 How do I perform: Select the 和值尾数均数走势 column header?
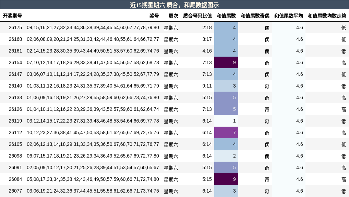327,16
